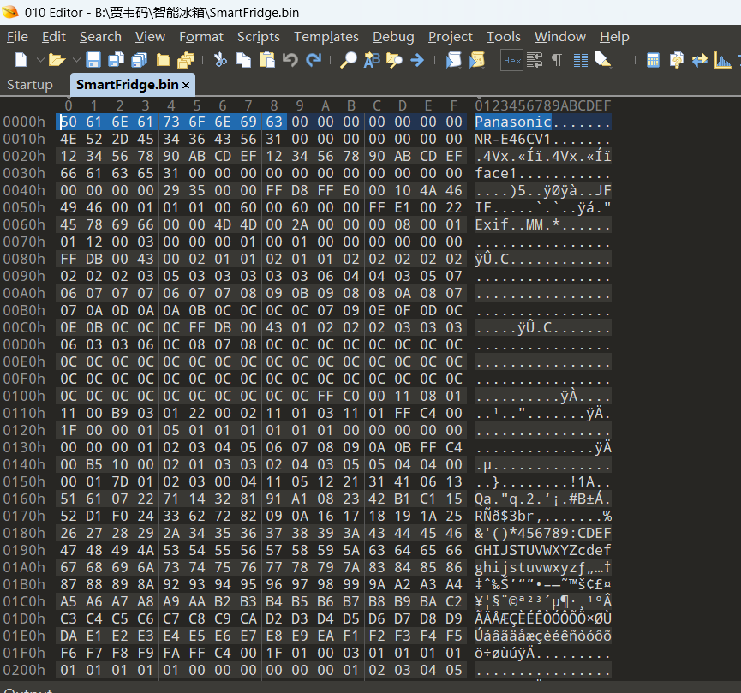Click the Histogram chart icon

pos(722,60)
